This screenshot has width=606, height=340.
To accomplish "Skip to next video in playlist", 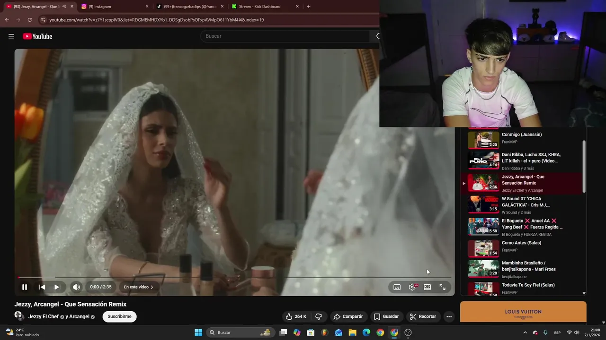I will (57, 287).
